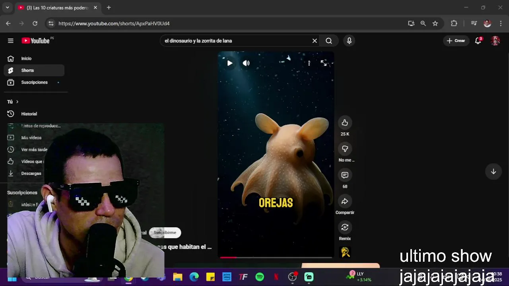The image size is (509, 286).
Task: Clear the search box with the X
Action: click(x=315, y=41)
